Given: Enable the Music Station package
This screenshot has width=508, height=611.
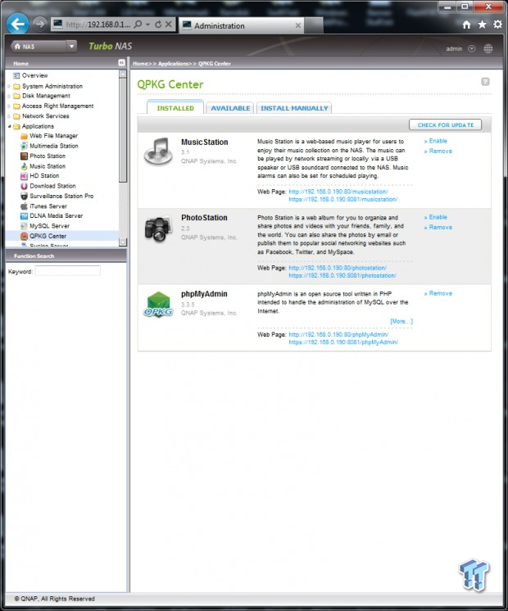Looking at the screenshot, I should [x=438, y=141].
